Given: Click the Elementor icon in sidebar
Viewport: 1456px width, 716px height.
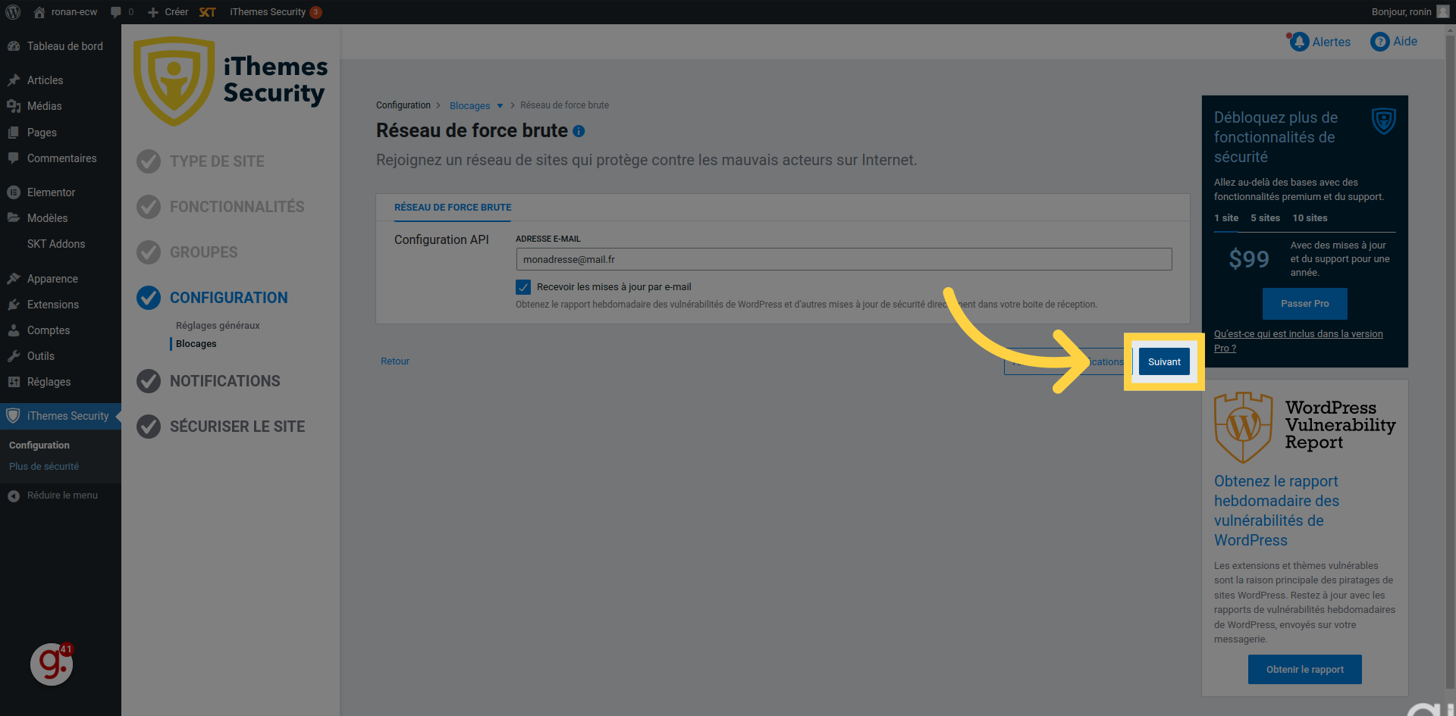Looking at the screenshot, I should tap(14, 192).
